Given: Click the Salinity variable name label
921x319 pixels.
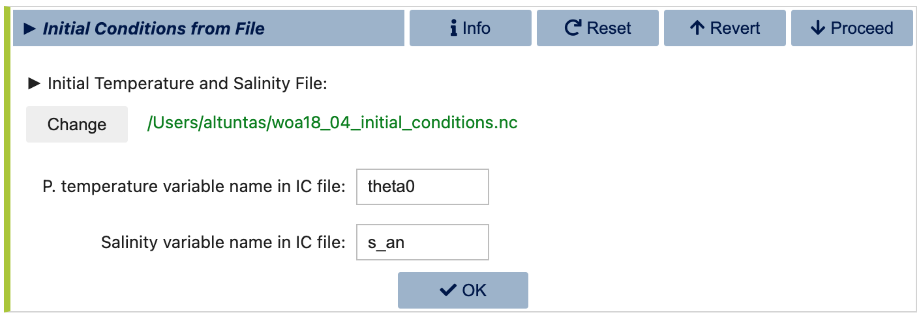Looking at the screenshot, I should (x=223, y=243).
